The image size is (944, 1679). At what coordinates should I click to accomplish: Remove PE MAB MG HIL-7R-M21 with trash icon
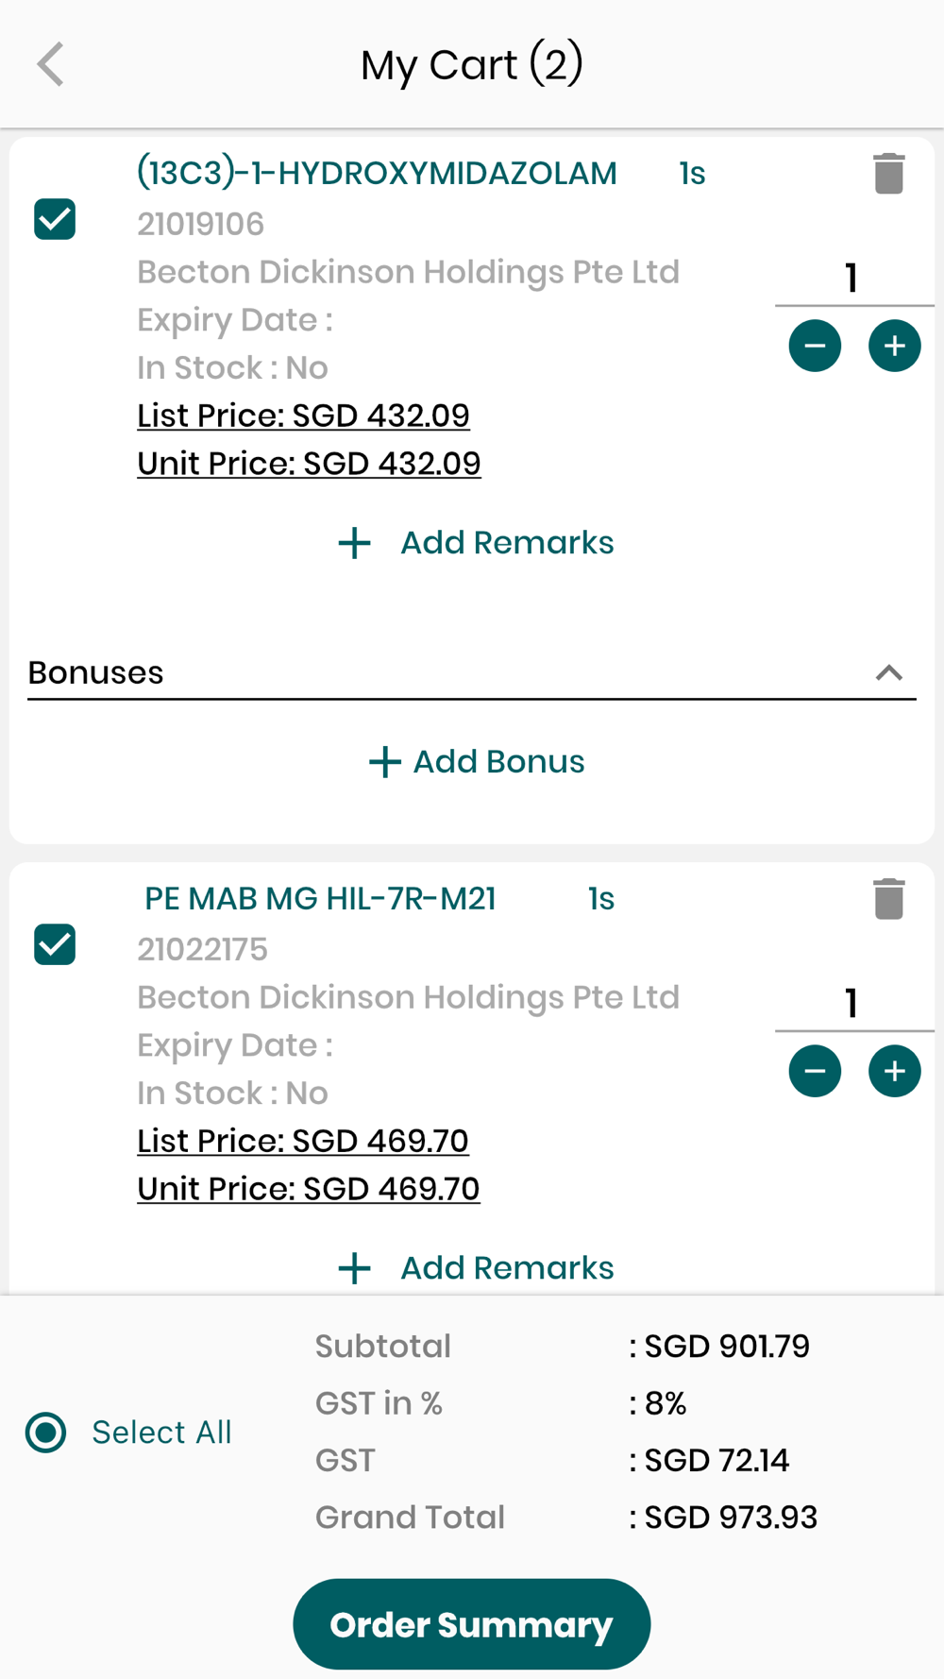pos(888,899)
